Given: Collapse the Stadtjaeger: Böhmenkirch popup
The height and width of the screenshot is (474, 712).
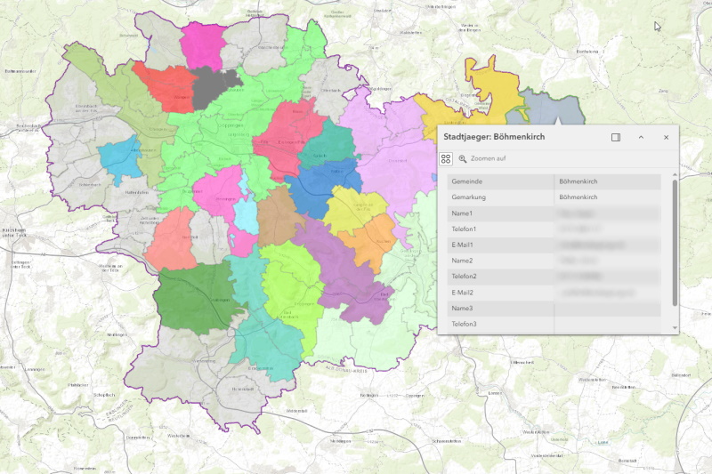Looking at the screenshot, I should point(641,138).
